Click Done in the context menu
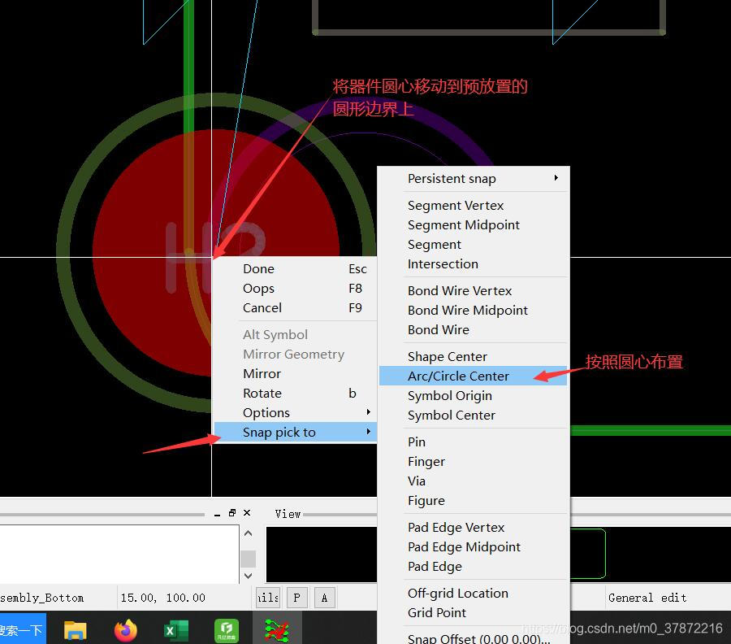This screenshot has width=731, height=644. [x=258, y=269]
